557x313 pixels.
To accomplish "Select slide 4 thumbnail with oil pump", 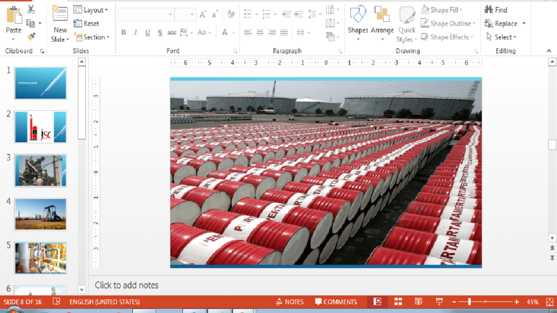I will [40, 214].
